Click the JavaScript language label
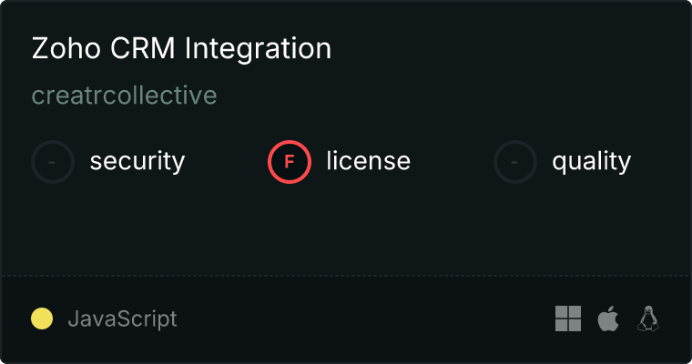 (x=122, y=319)
